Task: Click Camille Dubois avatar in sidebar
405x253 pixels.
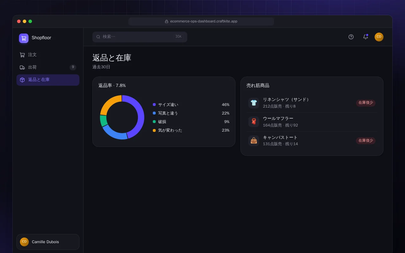Action: click(24, 242)
